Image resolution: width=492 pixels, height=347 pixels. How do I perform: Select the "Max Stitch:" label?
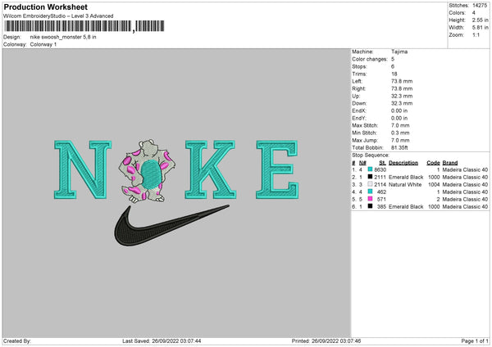365,125
